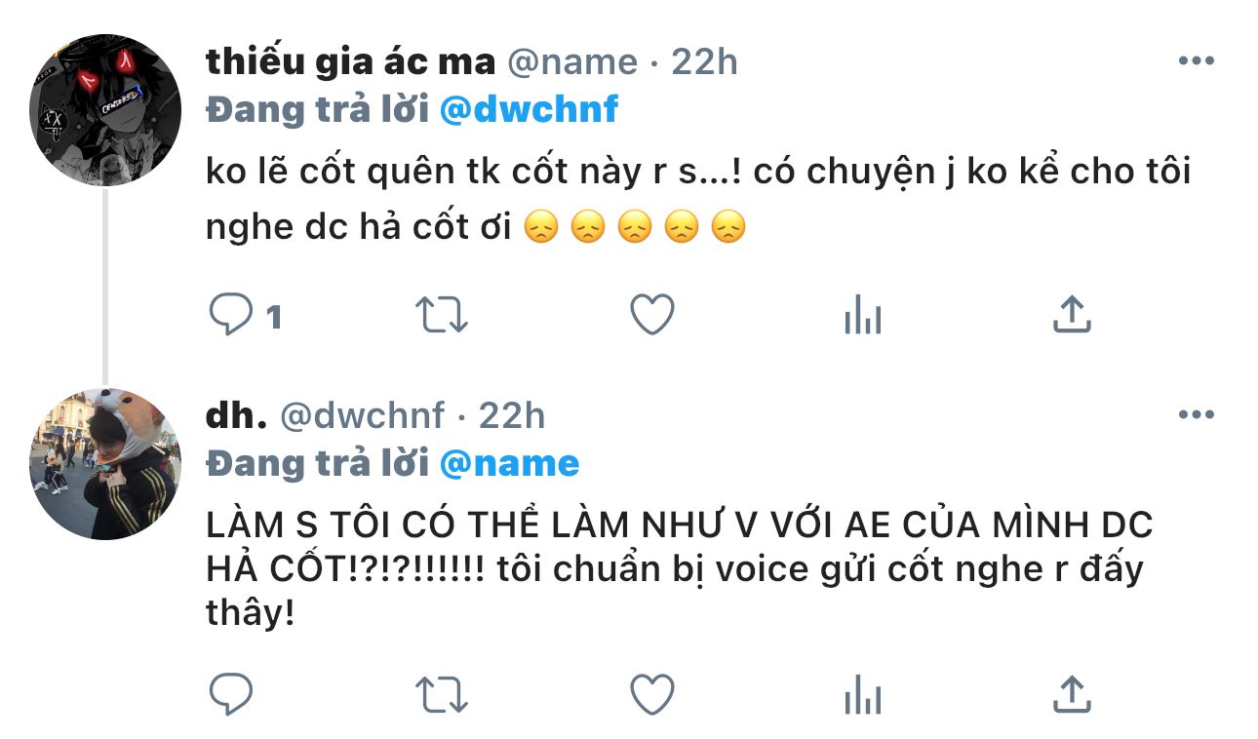Screen dimensions: 1258x739
Task: View analytics of thiếu gia ác ma's tweet
Action: pos(862,315)
